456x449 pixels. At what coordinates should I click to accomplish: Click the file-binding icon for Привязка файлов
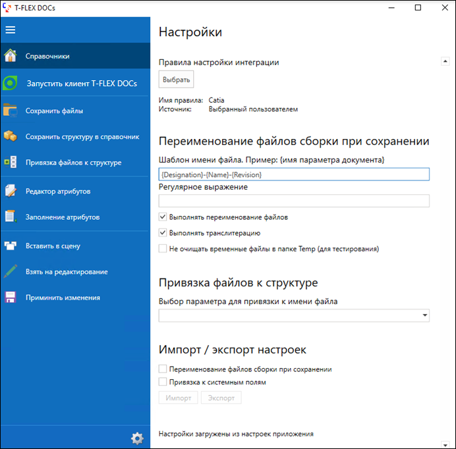(11, 162)
